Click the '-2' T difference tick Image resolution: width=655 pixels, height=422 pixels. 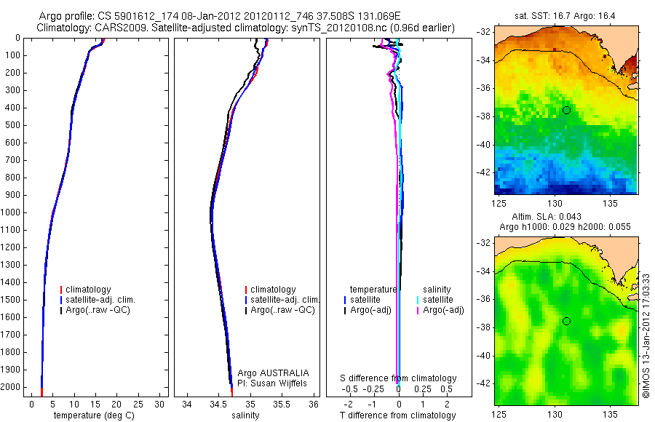pyautogui.click(x=348, y=404)
